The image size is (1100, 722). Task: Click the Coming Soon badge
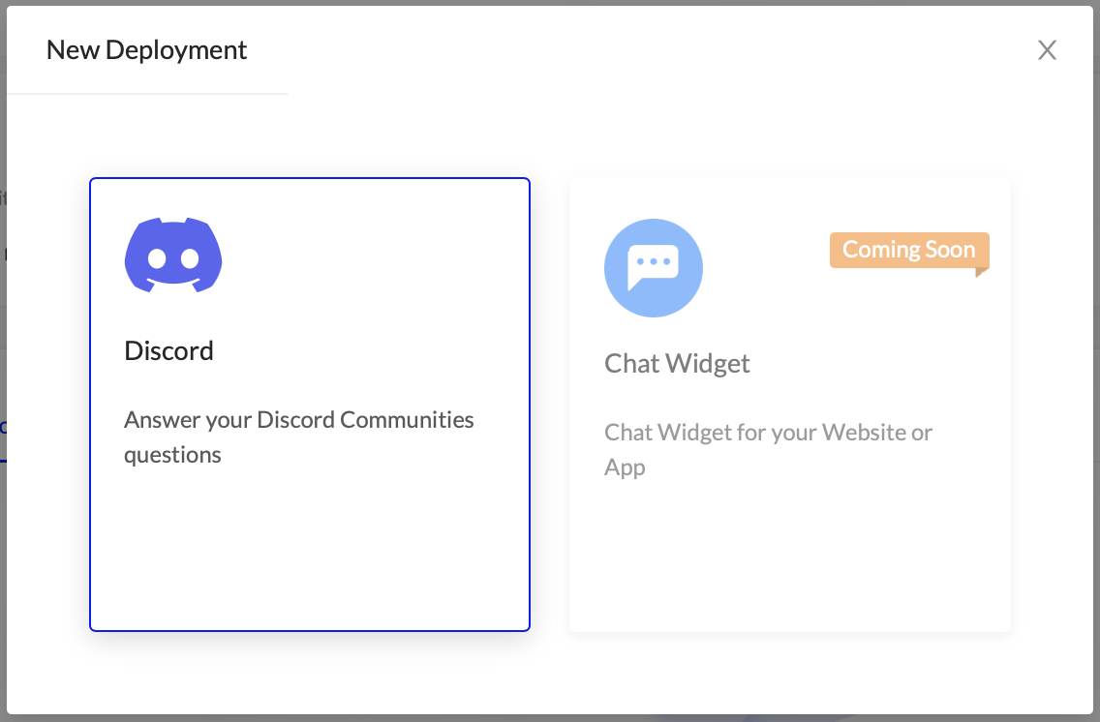pyautogui.click(x=908, y=250)
